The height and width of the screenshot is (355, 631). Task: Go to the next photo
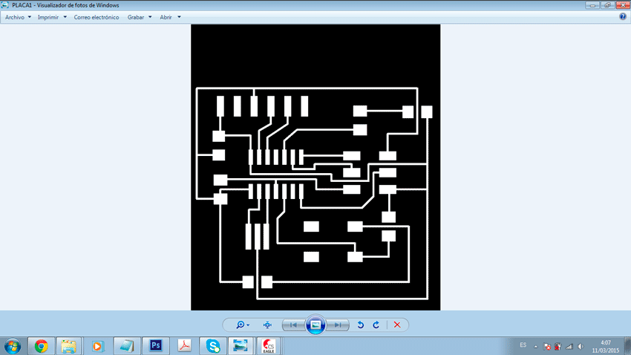tap(337, 325)
